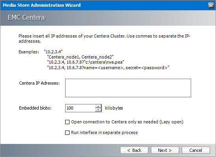Viewport: 216px width, 157px height.
Task: Click the Centera_node1, Centera_node2 example line
Action: pyautogui.click(x=80, y=57)
